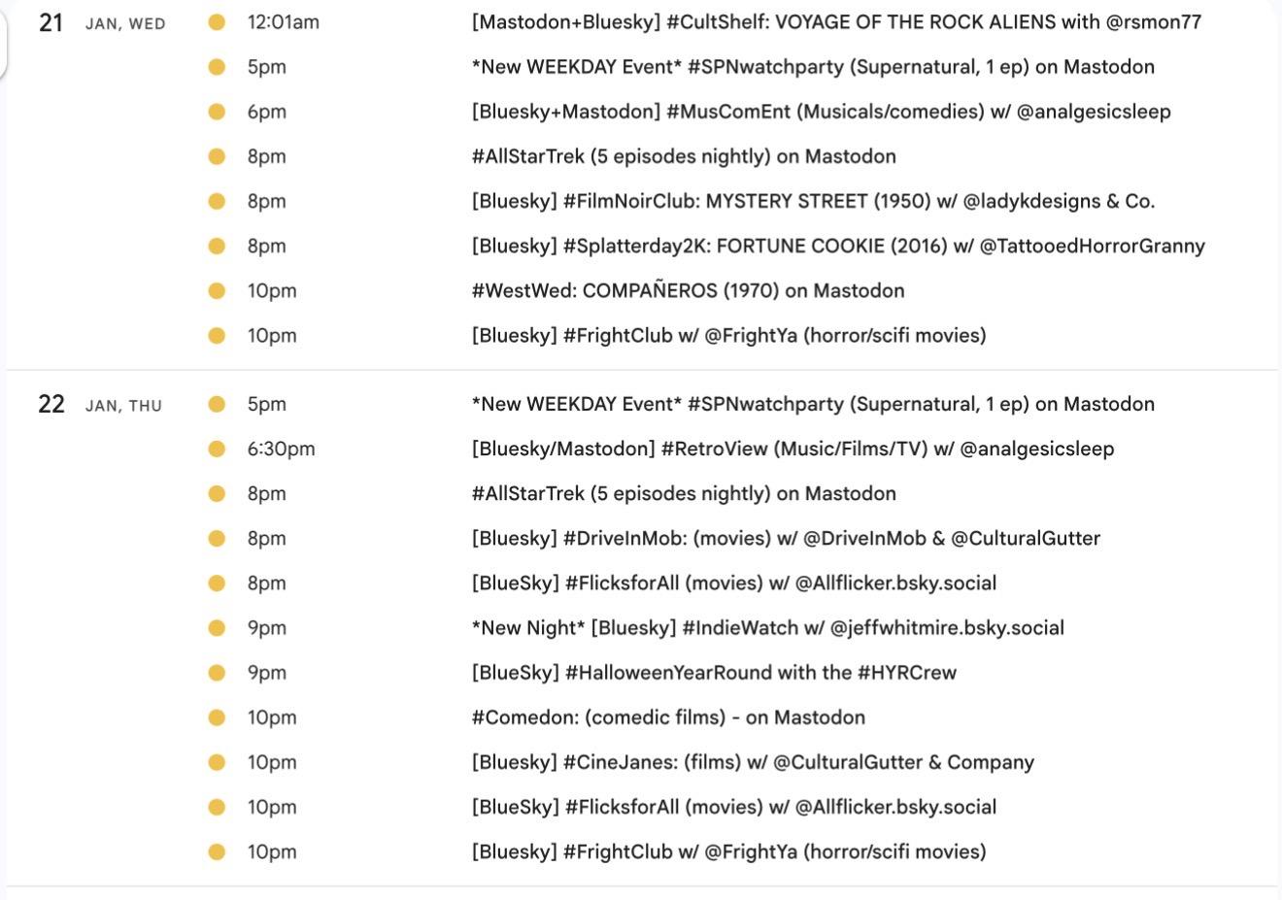Open Wednesday's 5pm #SPNwatchparty event

click(x=813, y=67)
